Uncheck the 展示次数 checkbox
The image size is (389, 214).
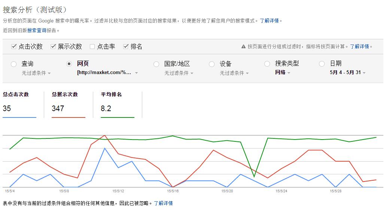tap(53, 46)
